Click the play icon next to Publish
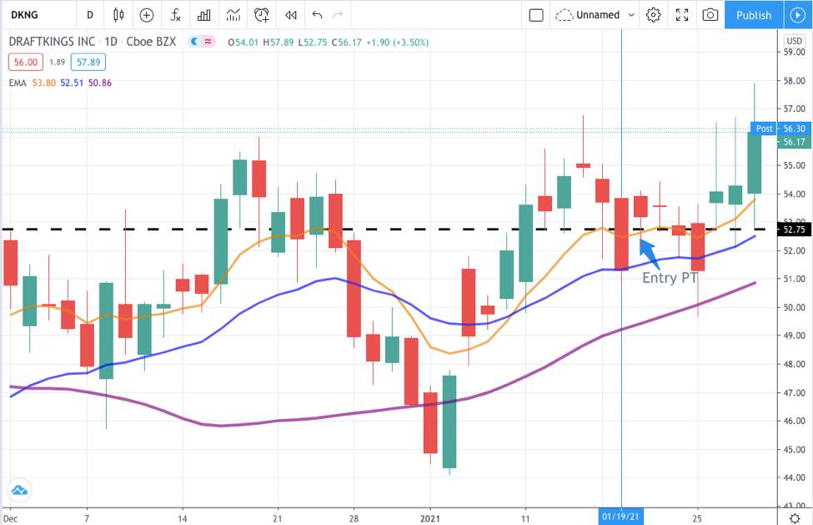 tap(797, 15)
